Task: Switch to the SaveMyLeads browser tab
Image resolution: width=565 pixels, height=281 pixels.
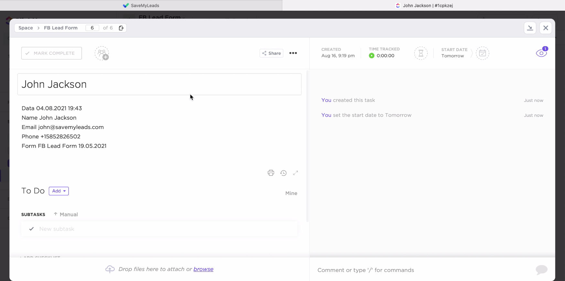Action: pyautogui.click(x=141, y=5)
